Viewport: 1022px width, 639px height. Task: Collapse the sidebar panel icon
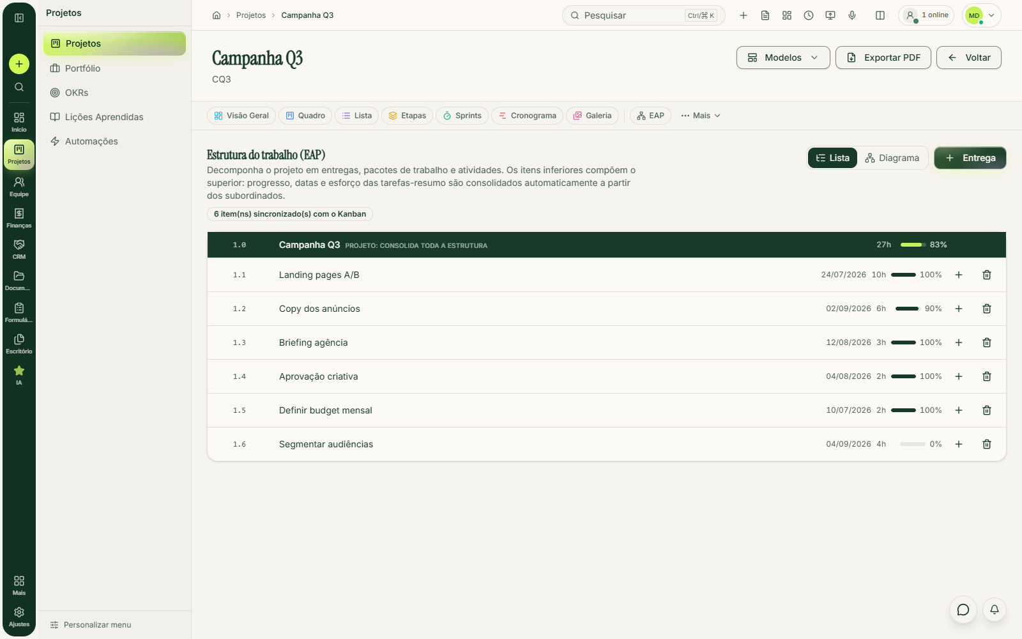pyautogui.click(x=19, y=18)
